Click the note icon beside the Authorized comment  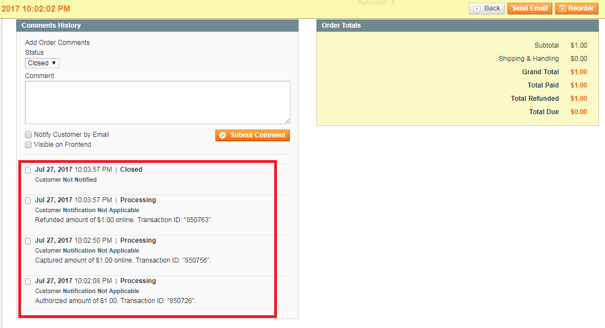28,281
